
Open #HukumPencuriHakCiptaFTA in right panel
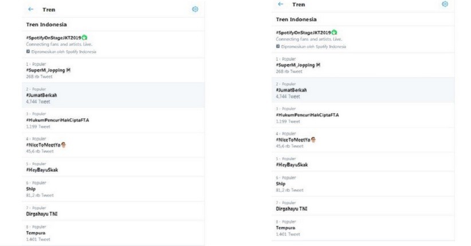pos(307,115)
